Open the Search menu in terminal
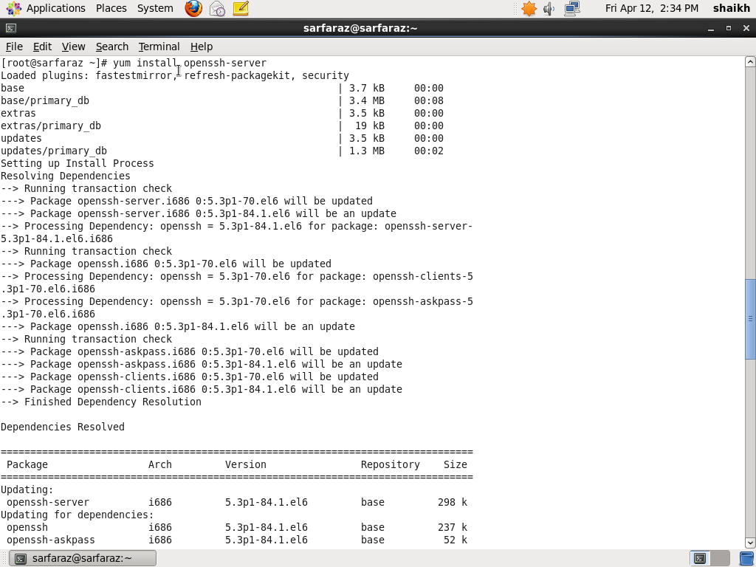The image size is (756, 567). (x=112, y=47)
